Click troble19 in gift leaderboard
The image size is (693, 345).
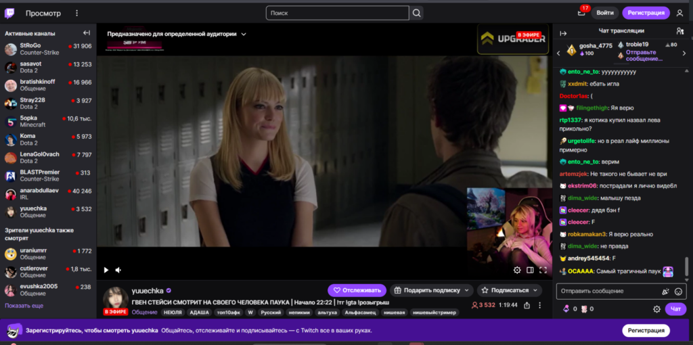pos(637,44)
